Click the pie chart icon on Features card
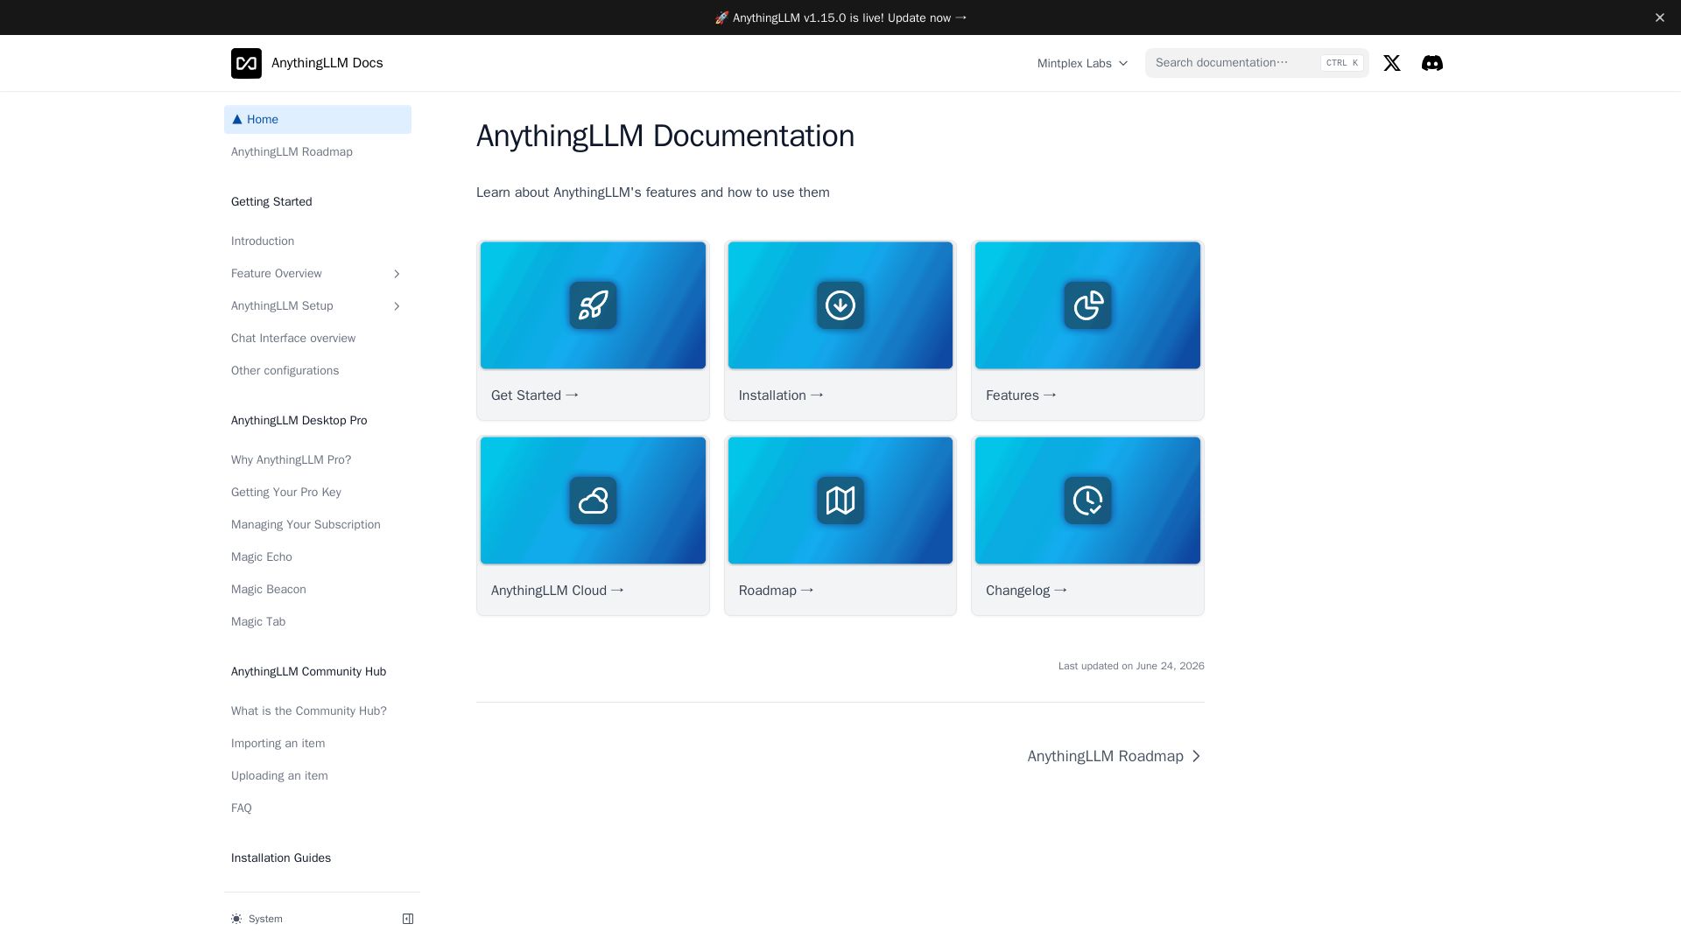Image resolution: width=1681 pixels, height=945 pixels. point(1087,305)
